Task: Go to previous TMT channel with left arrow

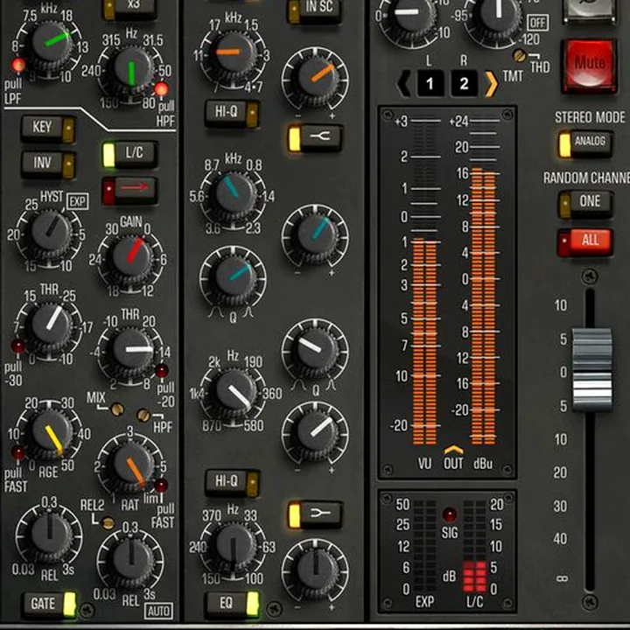Action: tap(403, 84)
